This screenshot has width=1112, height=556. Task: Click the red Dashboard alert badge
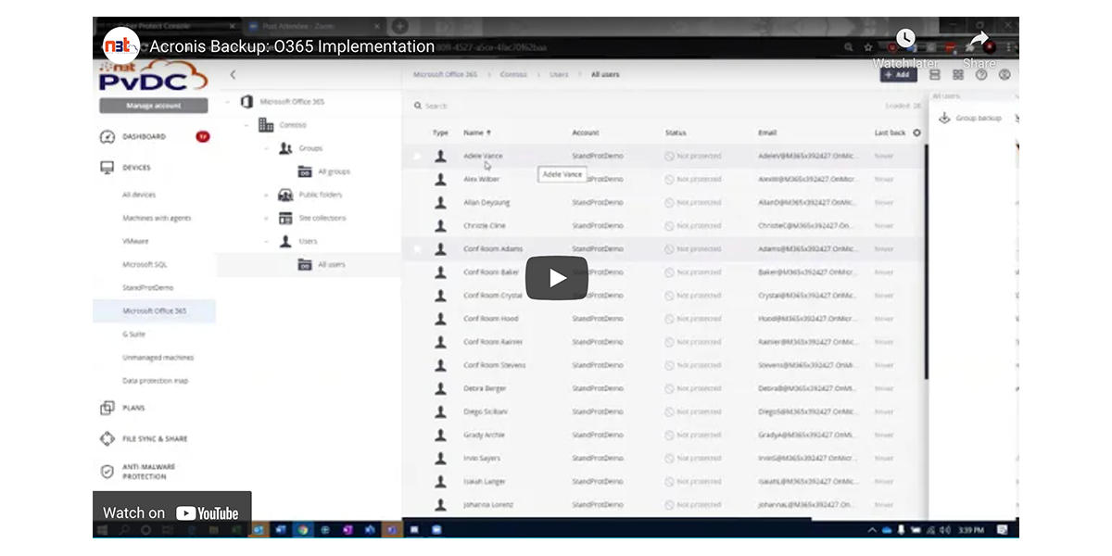tap(202, 136)
